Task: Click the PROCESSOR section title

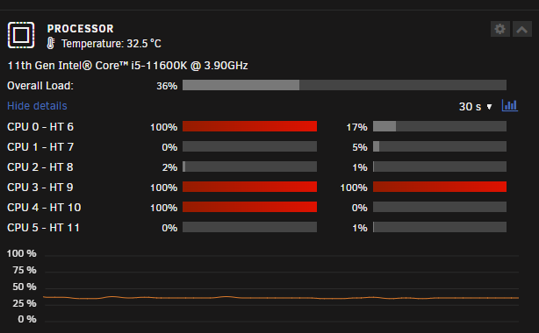Action: (x=81, y=29)
